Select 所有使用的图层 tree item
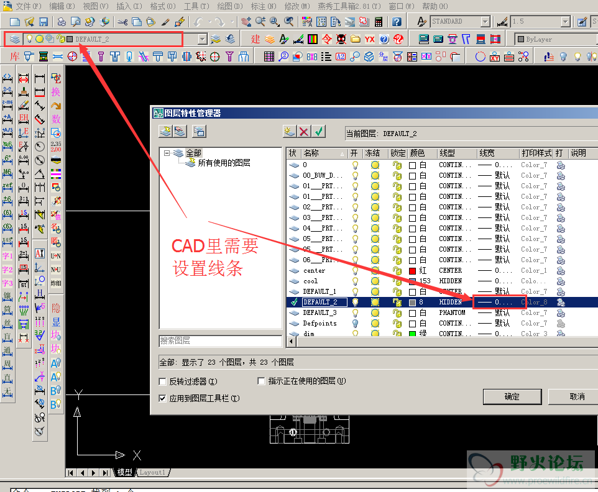The height and width of the screenshot is (492, 598). [x=224, y=163]
